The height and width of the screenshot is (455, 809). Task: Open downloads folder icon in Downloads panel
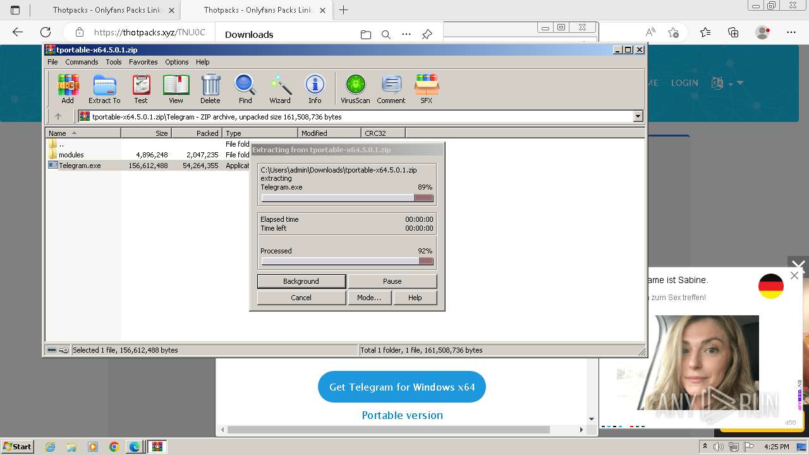366,35
